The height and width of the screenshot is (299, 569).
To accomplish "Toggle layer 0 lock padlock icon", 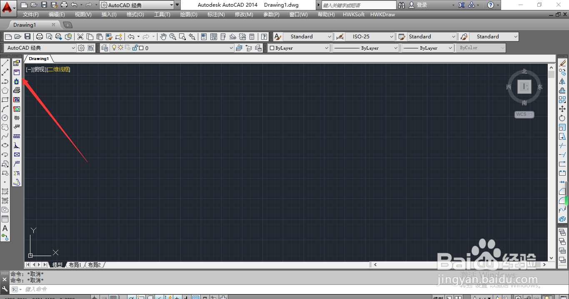I will tap(135, 48).
